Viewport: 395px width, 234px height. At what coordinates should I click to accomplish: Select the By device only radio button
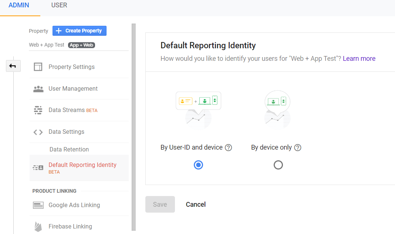278,165
